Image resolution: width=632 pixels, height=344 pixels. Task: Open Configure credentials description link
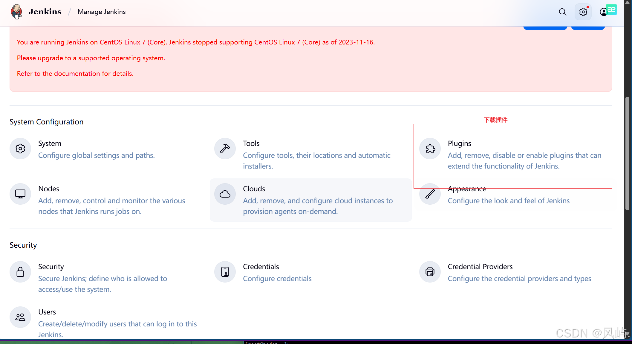pos(277,279)
